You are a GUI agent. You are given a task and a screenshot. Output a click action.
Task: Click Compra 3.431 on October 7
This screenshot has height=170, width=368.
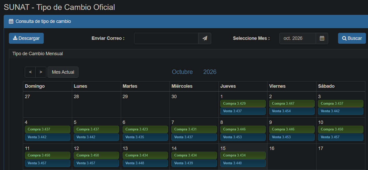(x=194, y=129)
